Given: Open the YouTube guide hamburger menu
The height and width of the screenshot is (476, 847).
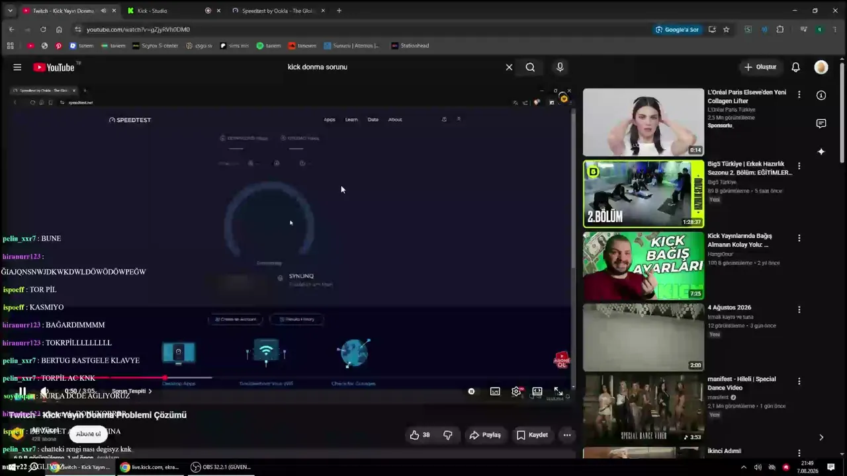Looking at the screenshot, I should (x=17, y=67).
